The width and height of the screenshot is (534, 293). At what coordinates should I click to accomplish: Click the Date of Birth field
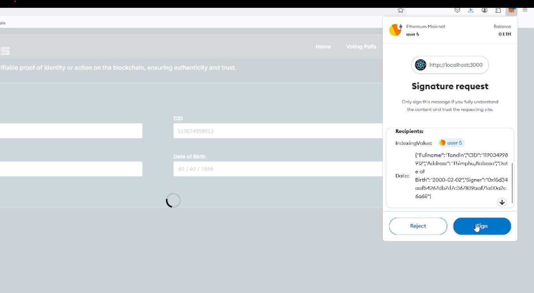click(278, 169)
